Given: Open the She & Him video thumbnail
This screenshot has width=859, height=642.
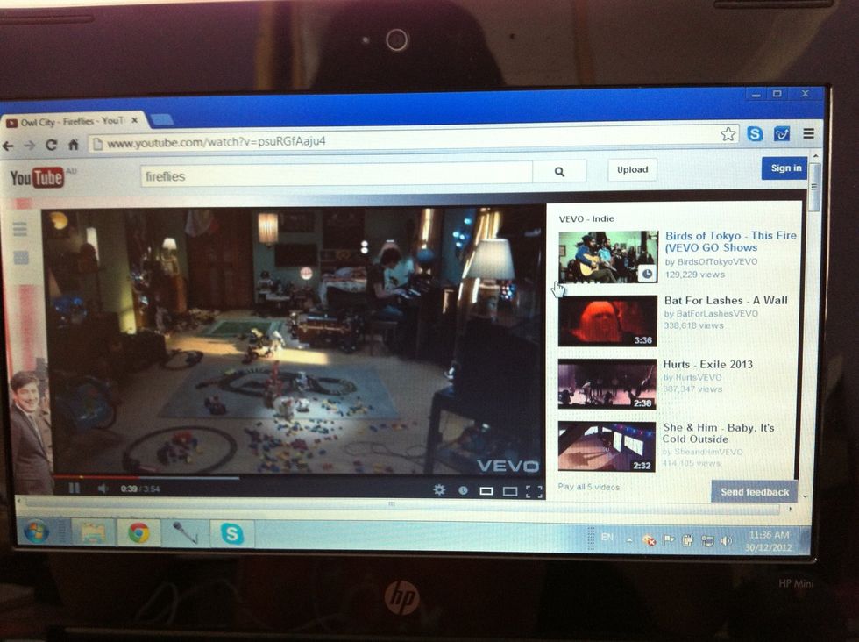Looking at the screenshot, I should [607, 446].
